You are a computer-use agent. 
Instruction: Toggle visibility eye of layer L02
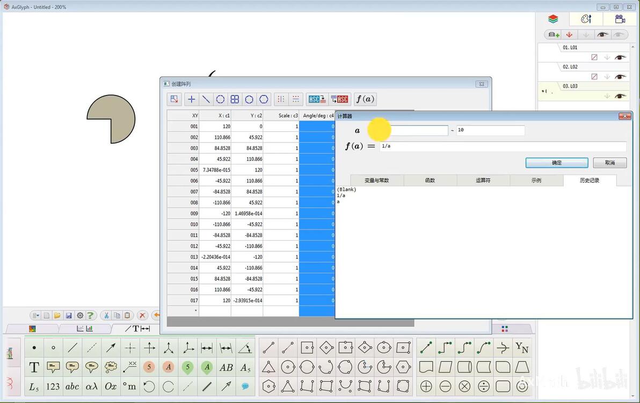[x=620, y=77]
